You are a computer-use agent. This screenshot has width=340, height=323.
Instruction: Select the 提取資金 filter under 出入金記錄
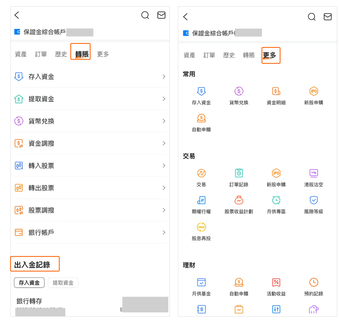[63, 283]
